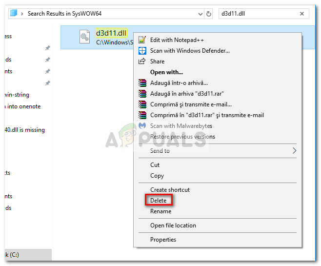Click the d3d11.dll file icon
The image size is (321, 266).
[84, 37]
